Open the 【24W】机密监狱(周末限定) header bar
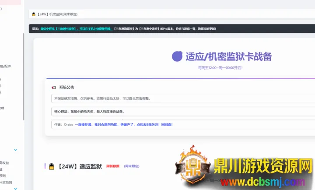 (171, 14)
